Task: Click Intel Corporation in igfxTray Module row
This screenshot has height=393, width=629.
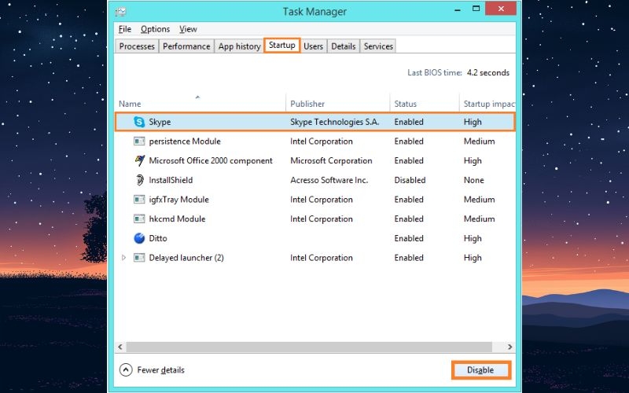Action: (322, 200)
